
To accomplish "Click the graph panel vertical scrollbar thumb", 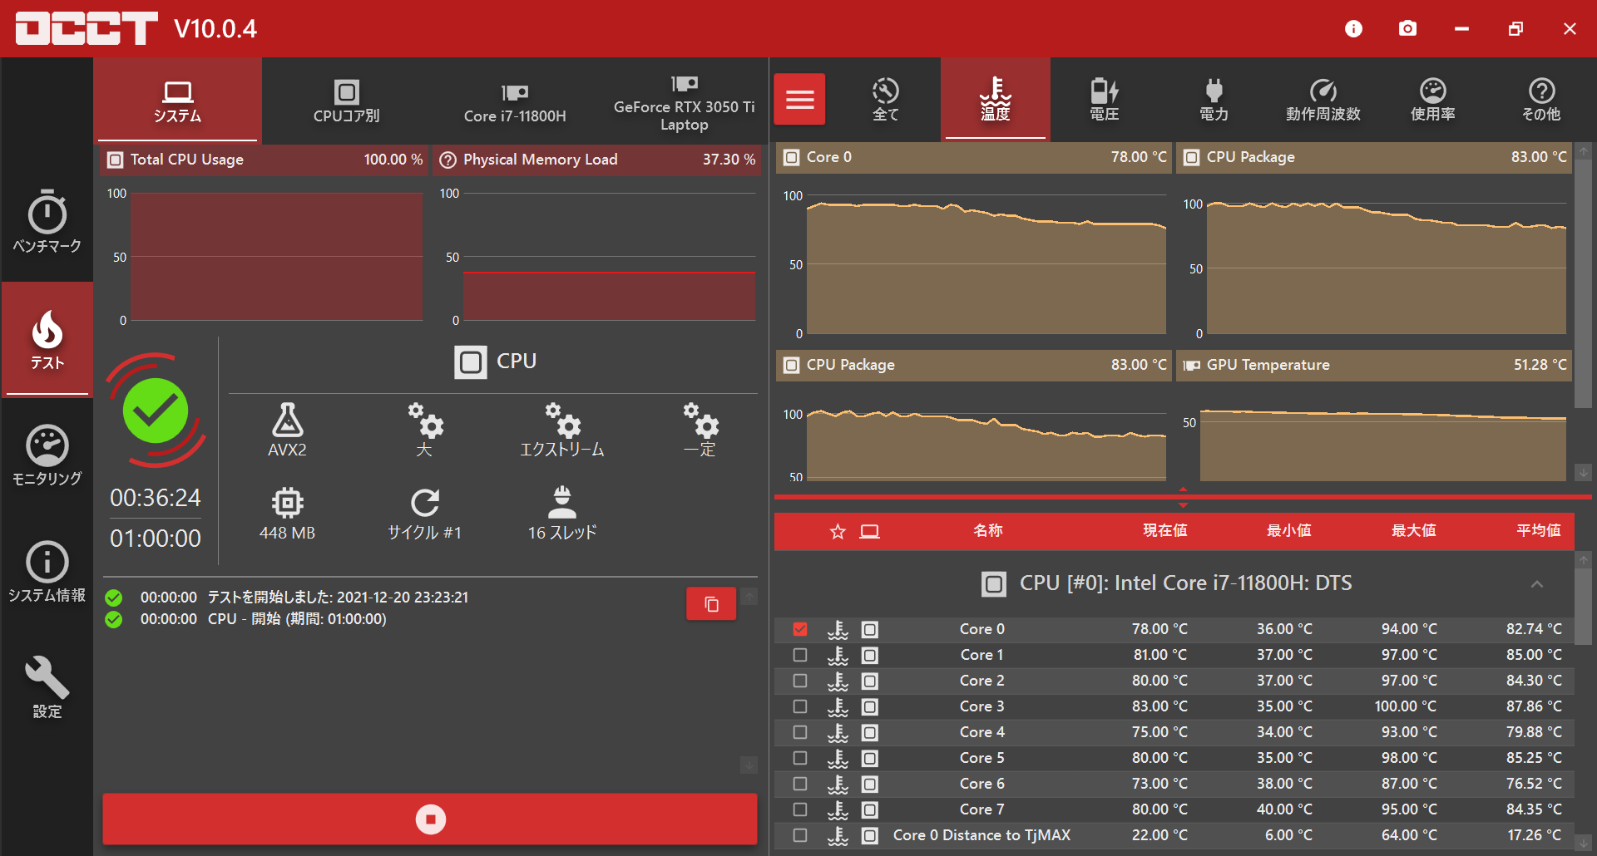I will [1584, 283].
